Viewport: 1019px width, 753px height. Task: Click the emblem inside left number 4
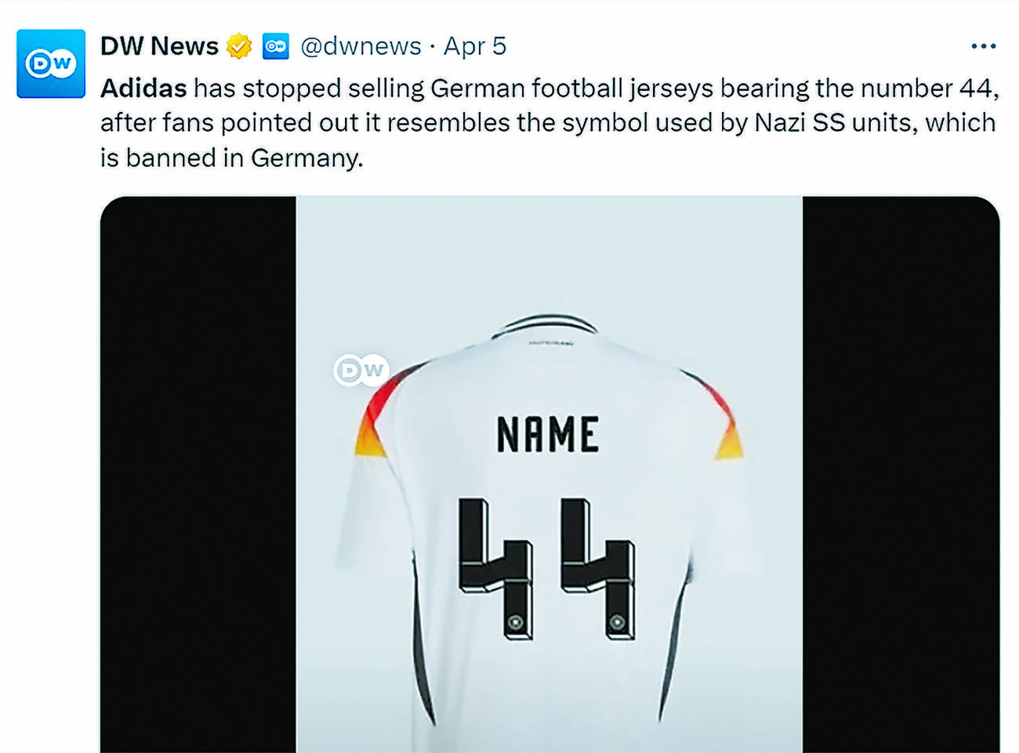515,622
